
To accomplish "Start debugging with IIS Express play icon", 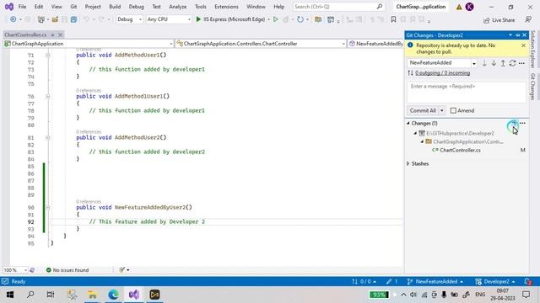I will (198, 19).
